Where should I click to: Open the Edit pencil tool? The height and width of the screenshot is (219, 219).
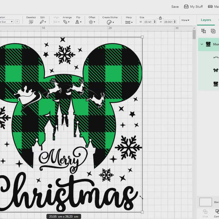[x=42, y=22]
